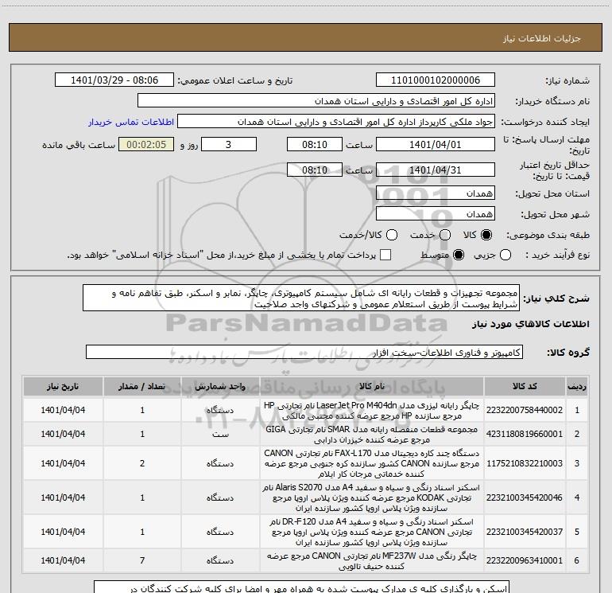This screenshot has height=593, width=612.
Task: Click the ردیف column header
Action: tap(577, 387)
